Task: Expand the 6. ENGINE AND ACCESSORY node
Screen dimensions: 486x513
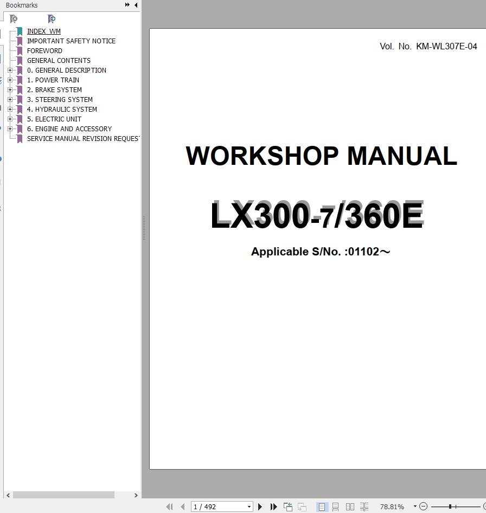Action: tap(10, 129)
